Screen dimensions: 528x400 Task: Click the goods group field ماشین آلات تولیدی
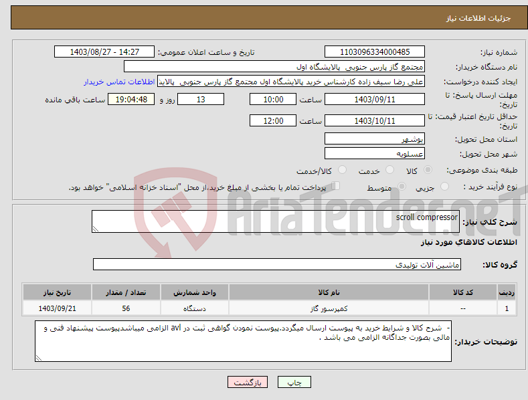[277, 264]
